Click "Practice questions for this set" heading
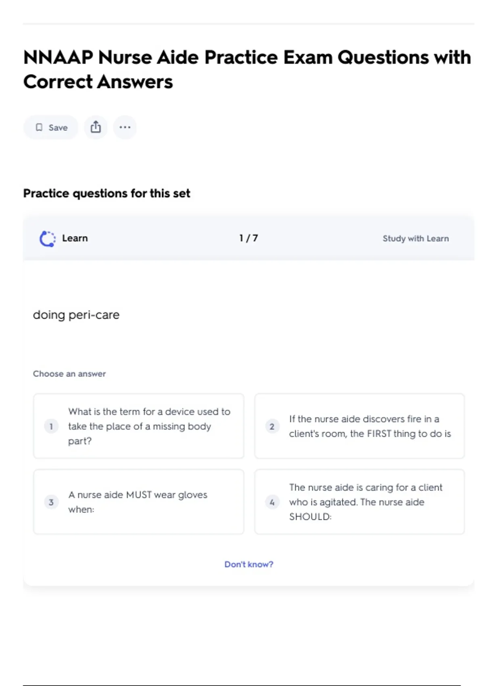The width and height of the screenshot is (484, 686). click(106, 193)
